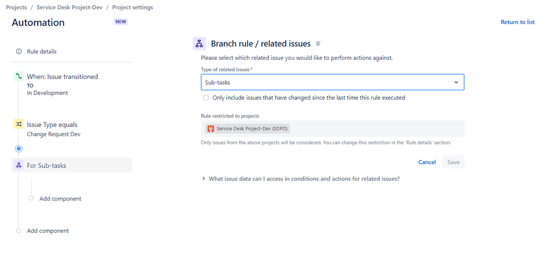Image resolution: width=545 pixels, height=280 pixels.
Task: Open the Type of related issues dropdown
Action: tap(332, 82)
